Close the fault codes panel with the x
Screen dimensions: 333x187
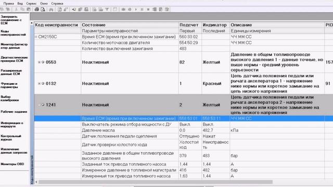(32, 23)
